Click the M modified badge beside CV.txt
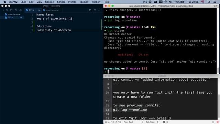The height and width of the screenshot is (124, 220). click(21, 18)
